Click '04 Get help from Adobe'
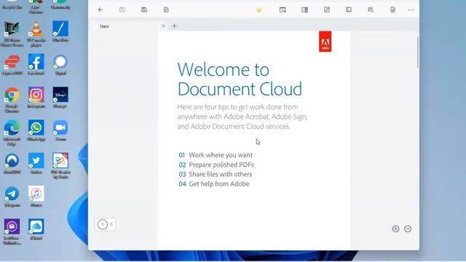The width and height of the screenshot is (466, 262). click(x=213, y=184)
